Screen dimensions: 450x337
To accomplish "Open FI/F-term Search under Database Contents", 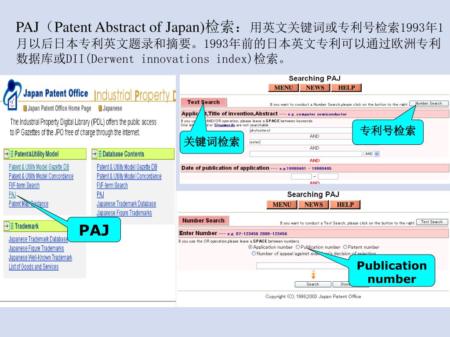I will (x=112, y=186).
